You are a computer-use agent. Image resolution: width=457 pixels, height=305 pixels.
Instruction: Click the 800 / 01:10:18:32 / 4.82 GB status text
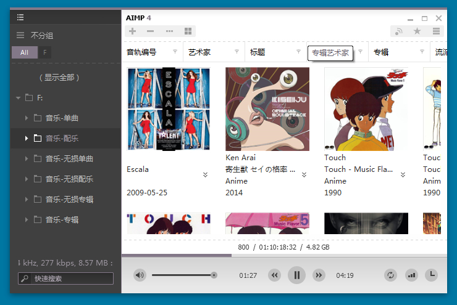click(283, 247)
